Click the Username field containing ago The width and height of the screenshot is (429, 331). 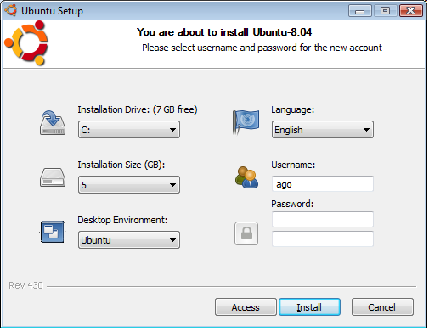323,184
